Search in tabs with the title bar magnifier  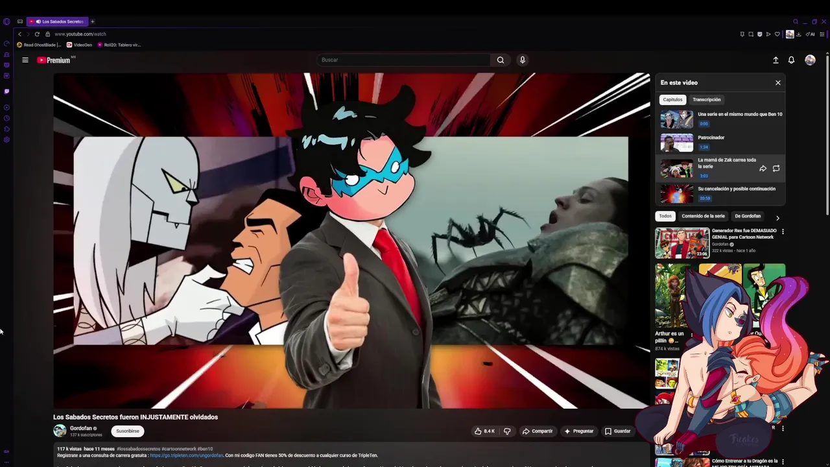(796, 21)
